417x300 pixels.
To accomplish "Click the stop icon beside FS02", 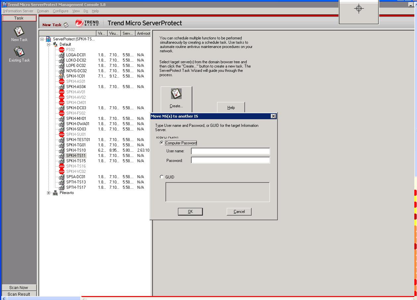I will point(62,50).
